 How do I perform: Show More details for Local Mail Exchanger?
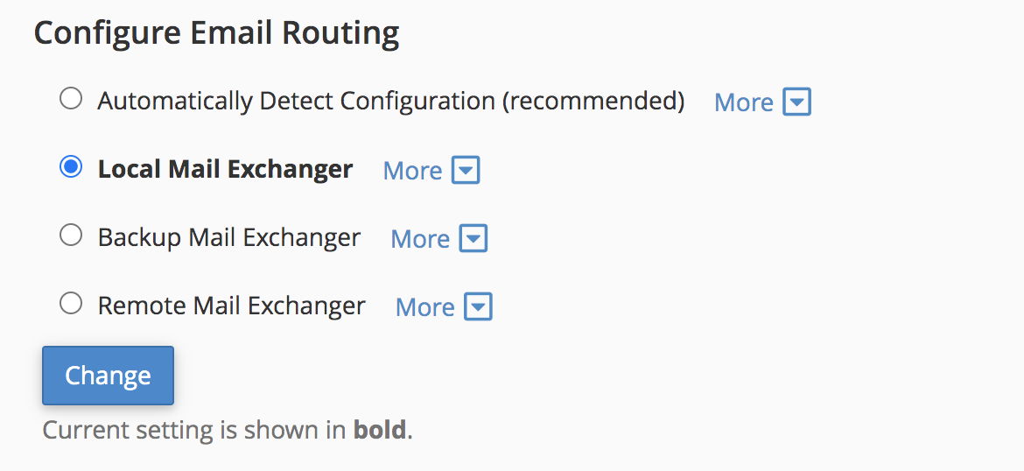tap(412, 171)
